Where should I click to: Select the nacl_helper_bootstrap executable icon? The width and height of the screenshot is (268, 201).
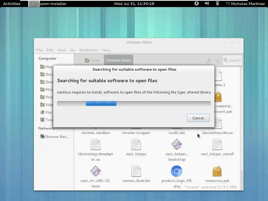[x=177, y=144]
